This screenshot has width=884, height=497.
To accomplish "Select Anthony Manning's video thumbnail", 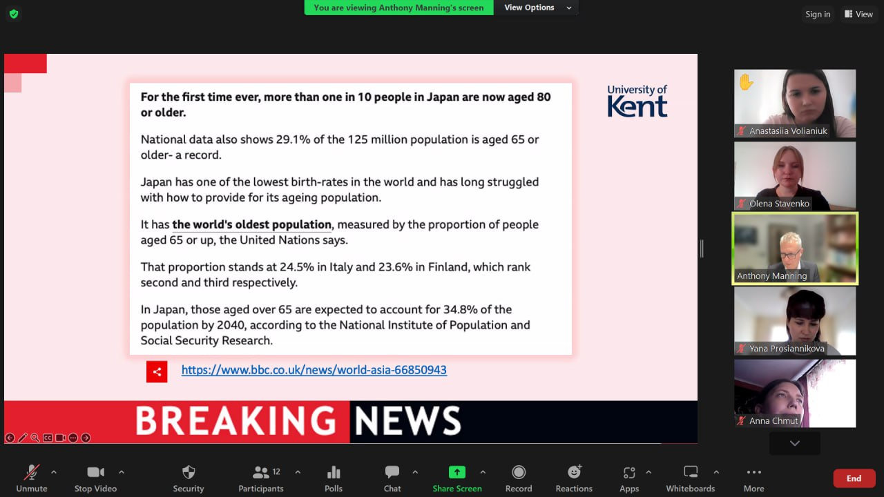I will click(795, 248).
